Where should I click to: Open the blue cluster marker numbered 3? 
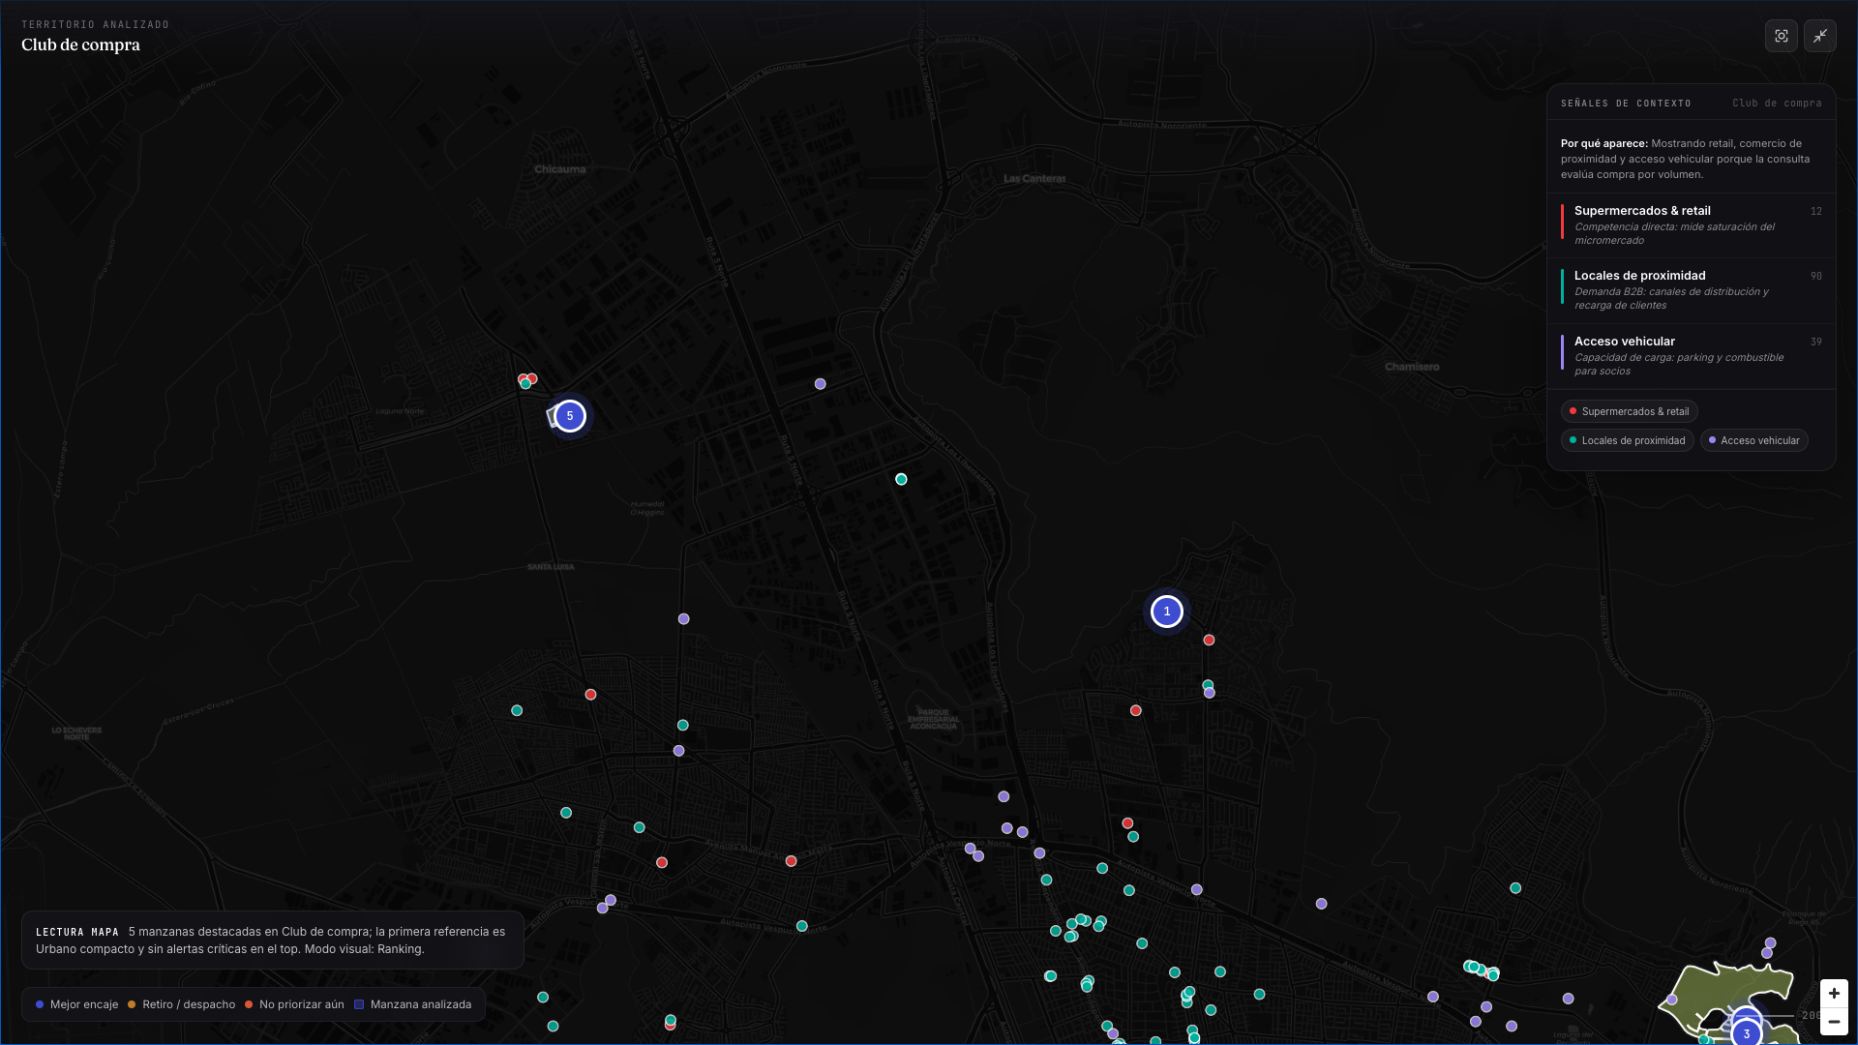[1747, 1033]
